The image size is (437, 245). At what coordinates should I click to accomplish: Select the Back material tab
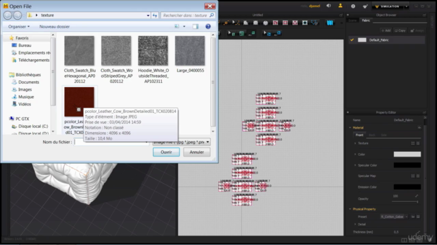(x=371, y=135)
